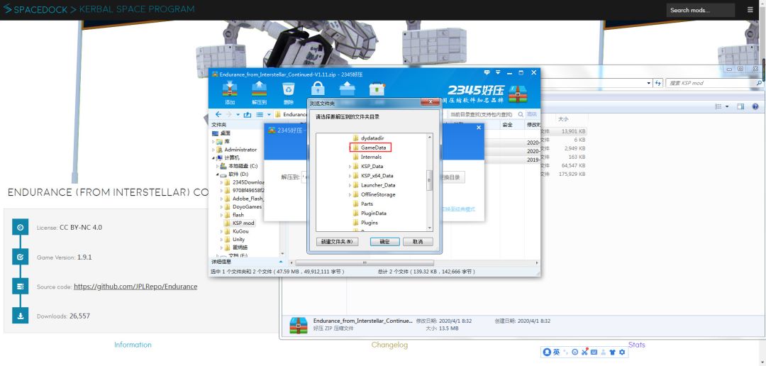
Task: Open the list view mode icon in 2345好压
Action: coord(260,114)
